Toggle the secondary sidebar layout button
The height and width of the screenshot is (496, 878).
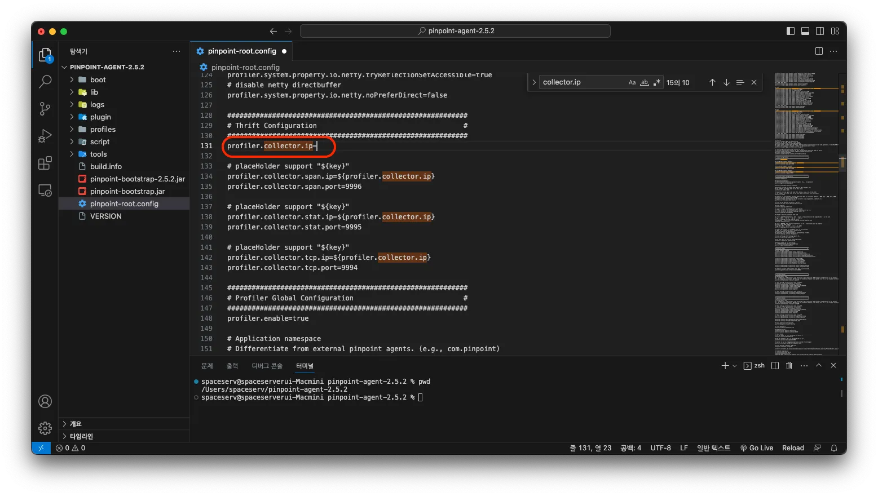pos(820,31)
